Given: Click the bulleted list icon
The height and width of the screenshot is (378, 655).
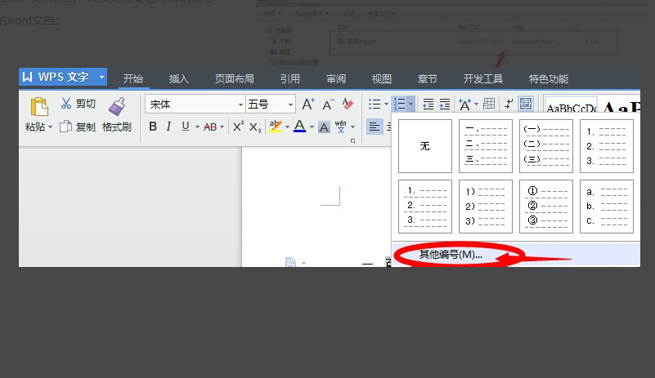Looking at the screenshot, I should pyautogui.click(x=375, y=104).
